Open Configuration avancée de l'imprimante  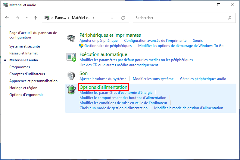click(x=155, y=41)
